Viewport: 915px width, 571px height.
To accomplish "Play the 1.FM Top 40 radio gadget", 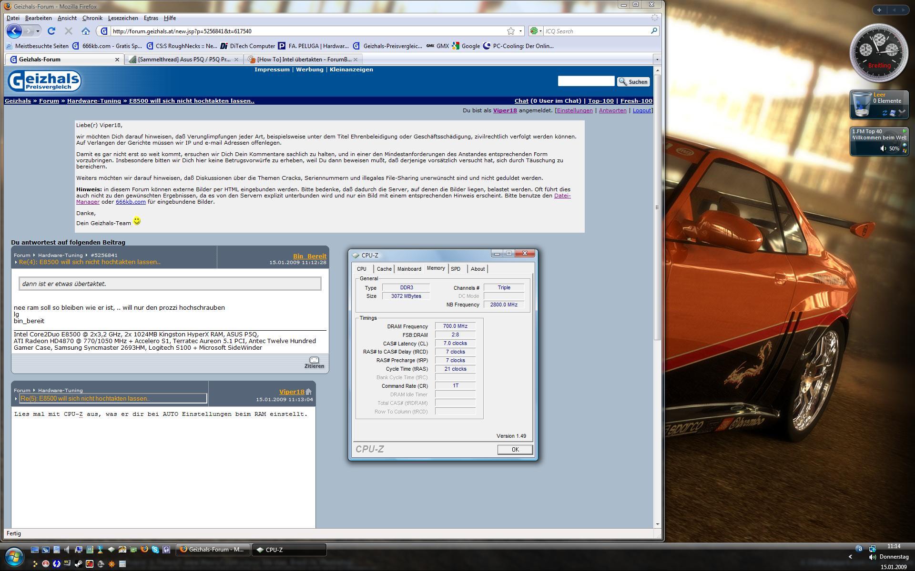I will (x=904, y=131).
